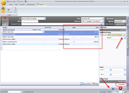The image size is (129, 93).
Task: Expand the quick access toolbar arrow
Action: [28, 1]
